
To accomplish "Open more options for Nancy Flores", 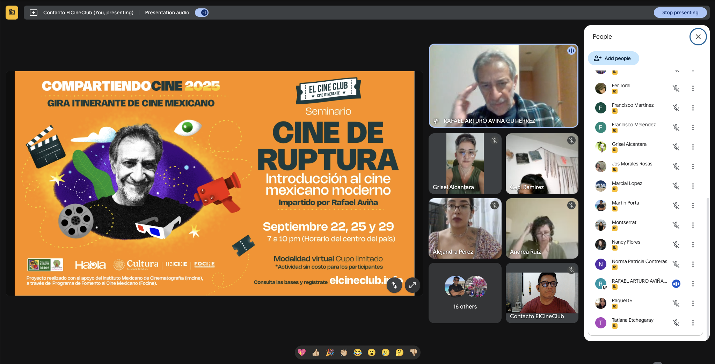I will coord(693,245).
